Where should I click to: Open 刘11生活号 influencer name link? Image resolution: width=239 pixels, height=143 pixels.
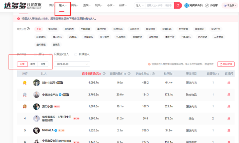click(x=48, y=83)
